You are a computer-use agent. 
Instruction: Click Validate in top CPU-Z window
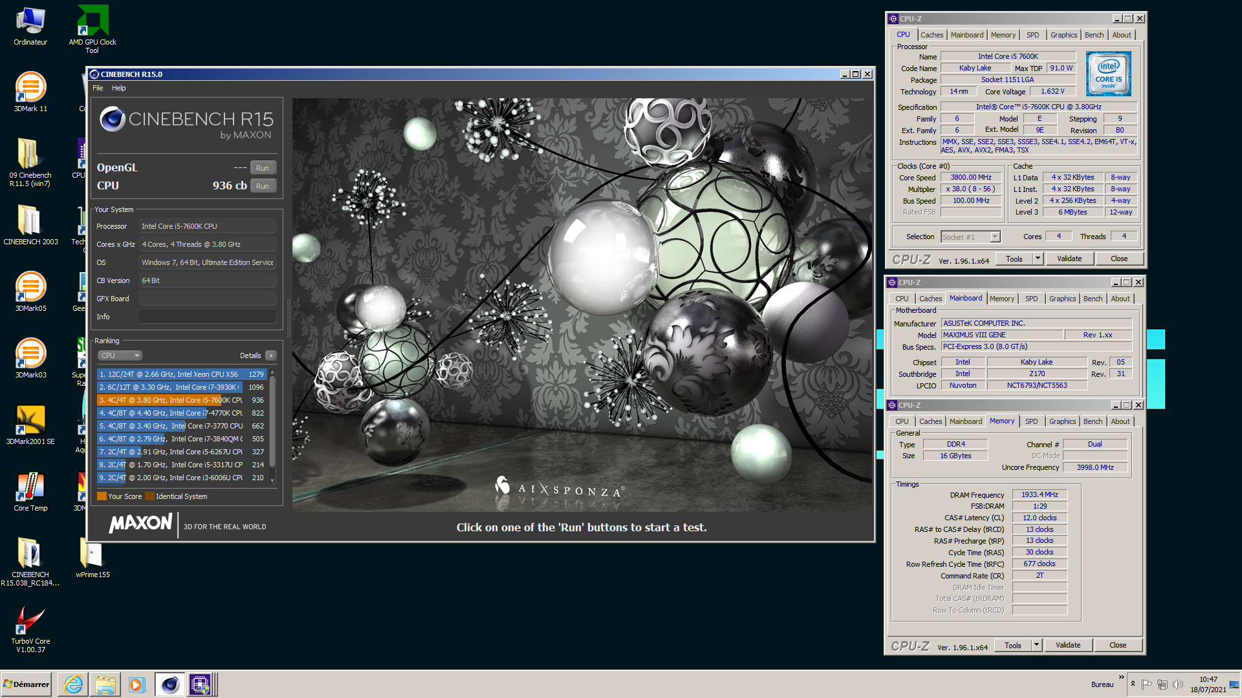tap(1069, 259)
